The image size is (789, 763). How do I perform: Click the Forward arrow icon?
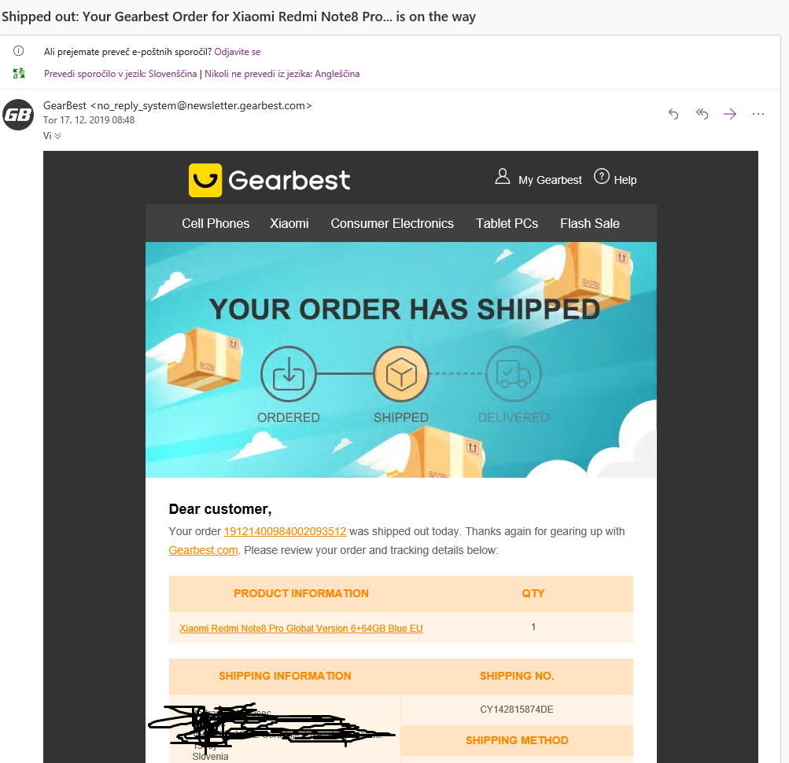pos(730,114)
